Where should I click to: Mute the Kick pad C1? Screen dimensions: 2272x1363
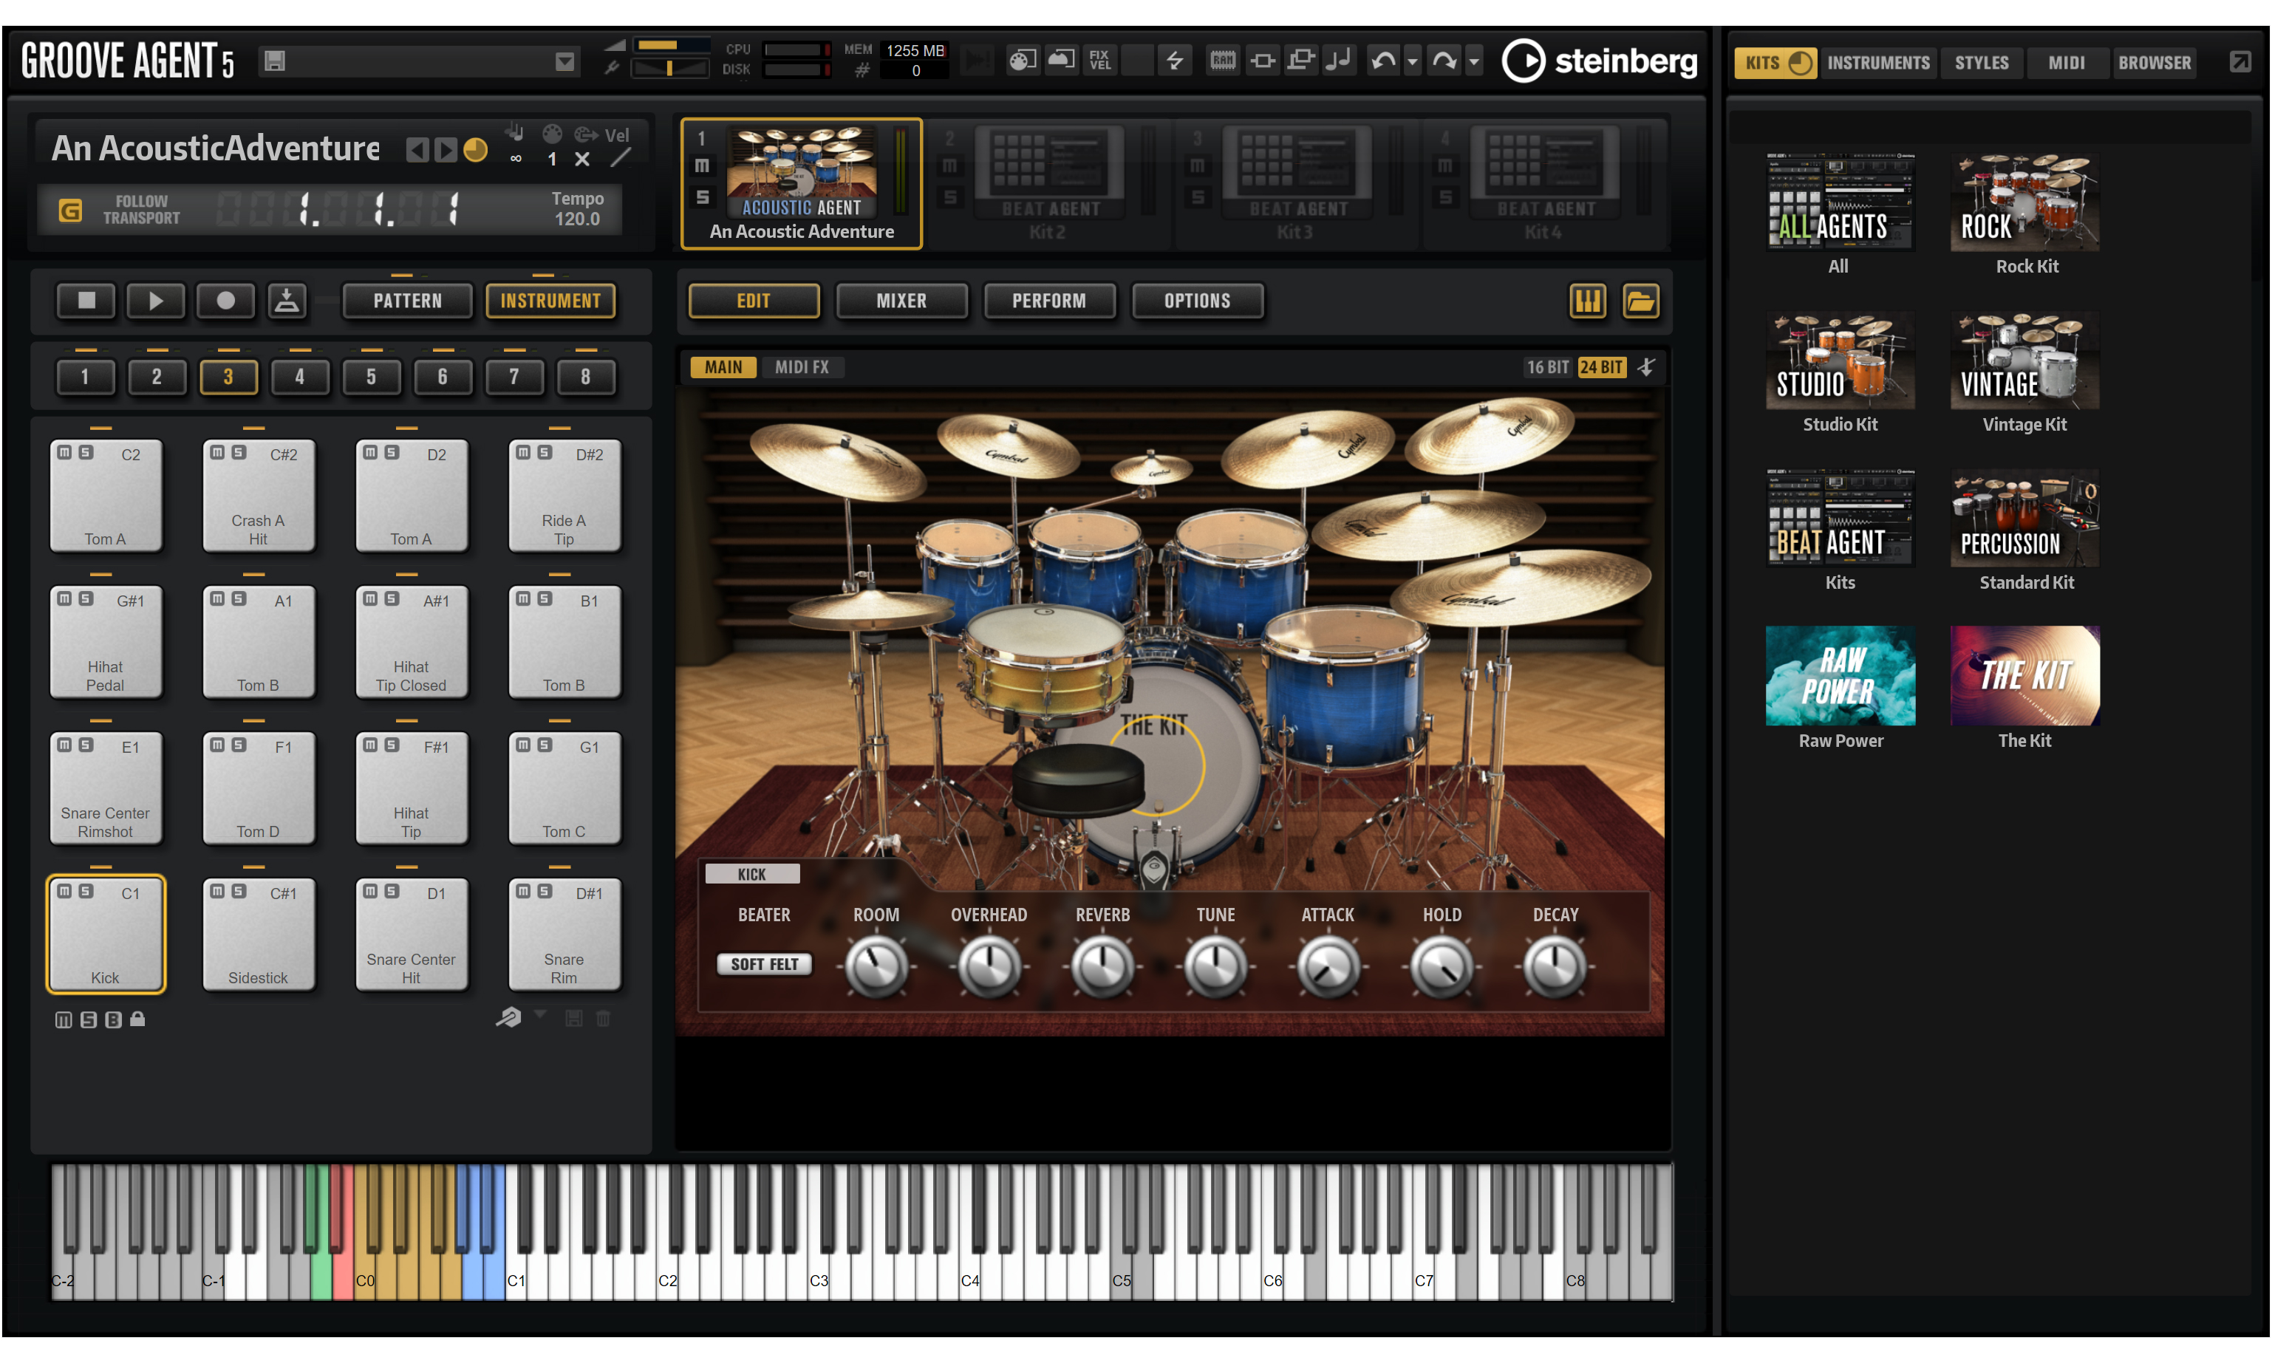point(64,892)
